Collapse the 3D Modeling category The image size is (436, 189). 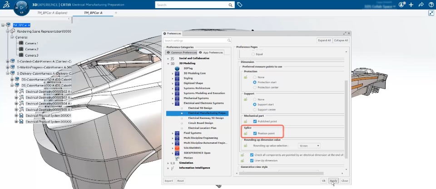168,63
